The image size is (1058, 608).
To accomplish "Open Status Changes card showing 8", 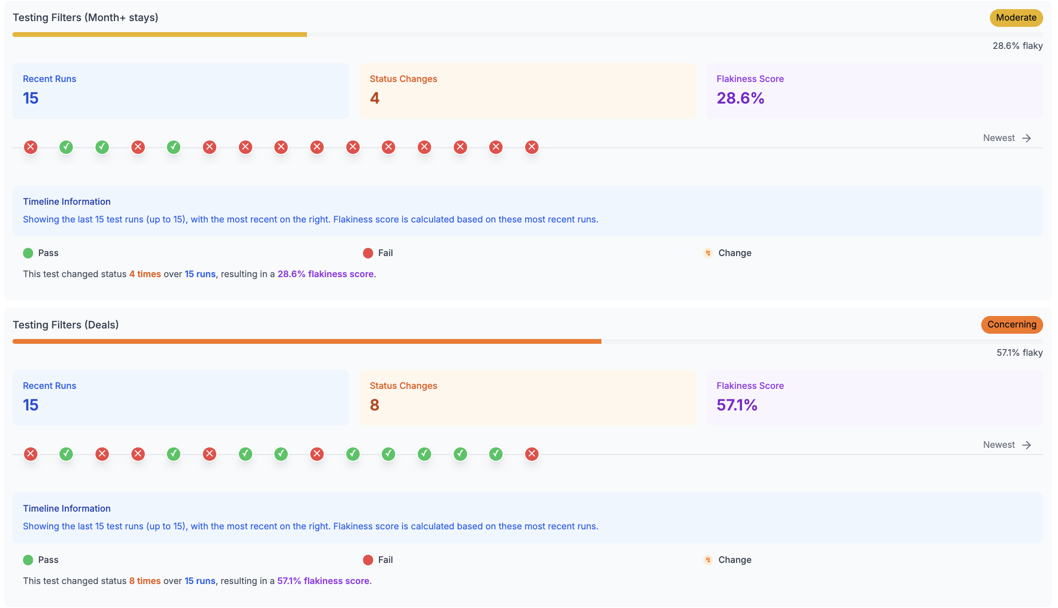I will 528,397.
